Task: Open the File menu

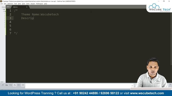Action: tap(2, 4)
